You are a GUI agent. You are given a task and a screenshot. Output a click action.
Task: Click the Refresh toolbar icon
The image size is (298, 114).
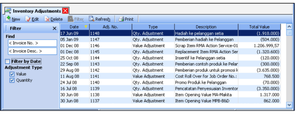[92, 19]
